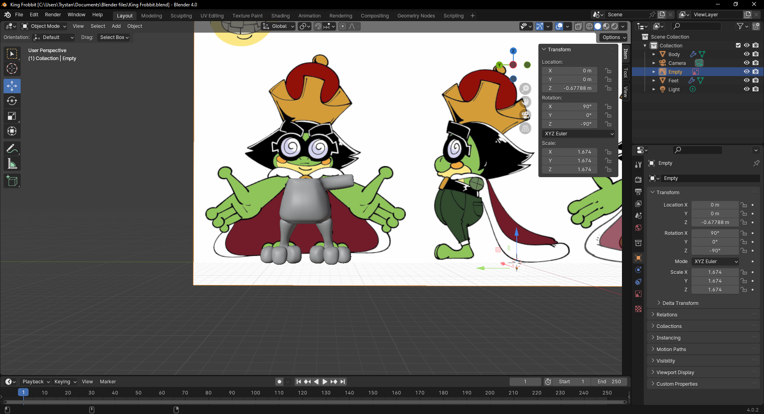Expand the Delta Transform section
Viewport: 764px width, 414px height.
pos(680,303)
